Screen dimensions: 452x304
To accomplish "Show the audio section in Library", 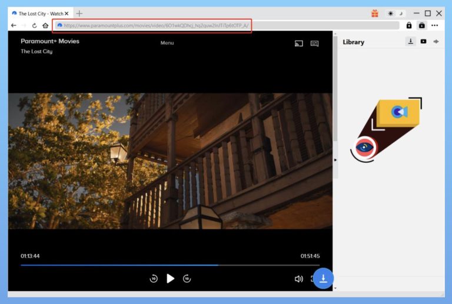I will [436, 42].
